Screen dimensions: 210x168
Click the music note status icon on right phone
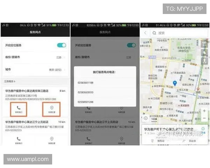pos(143,25)
